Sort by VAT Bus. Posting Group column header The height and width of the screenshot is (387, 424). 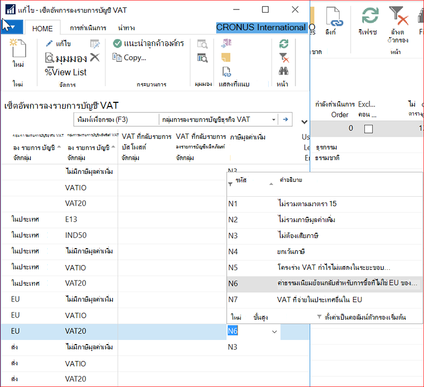click(x=37, y=146)
